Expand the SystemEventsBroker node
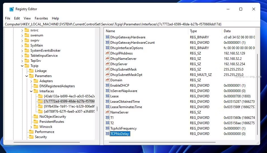The image size is (267, 153). tap(22, 51)
